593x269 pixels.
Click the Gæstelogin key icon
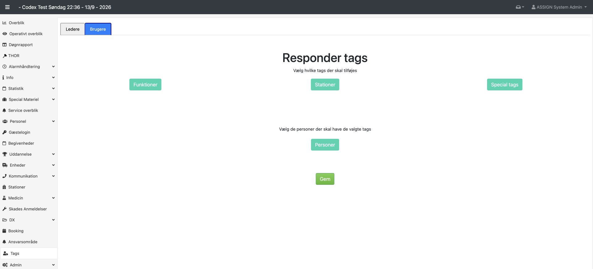tap(4, 132)
